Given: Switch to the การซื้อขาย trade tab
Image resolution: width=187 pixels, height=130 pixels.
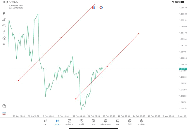Looking at the screenshot, I should click(70, 122).
